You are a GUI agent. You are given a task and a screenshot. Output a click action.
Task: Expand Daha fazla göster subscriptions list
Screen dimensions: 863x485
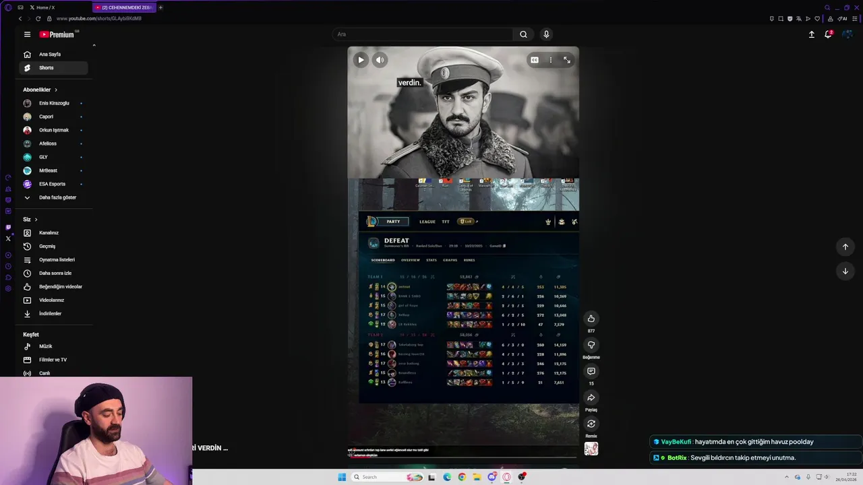(54, 197)
